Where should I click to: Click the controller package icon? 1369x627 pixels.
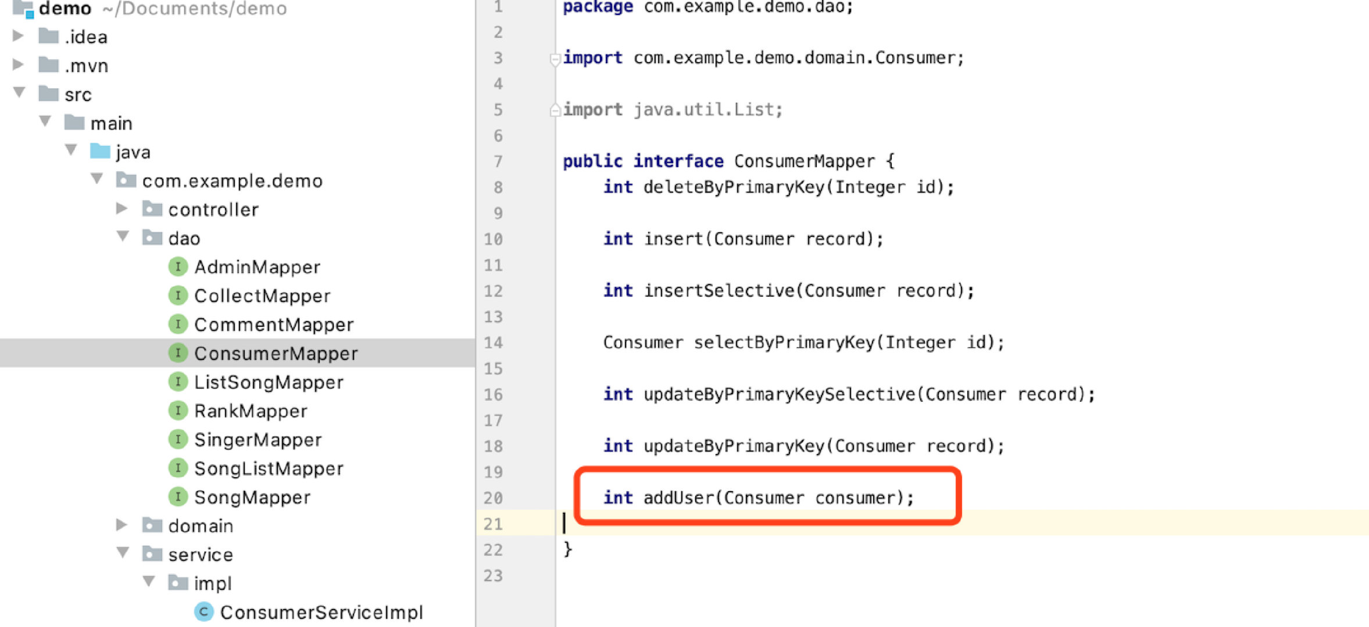[x=152, y=208]
